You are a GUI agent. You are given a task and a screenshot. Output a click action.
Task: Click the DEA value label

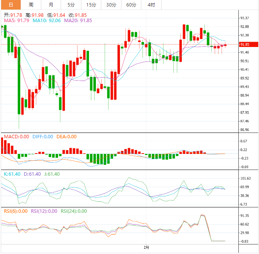[x=66, y=137]
